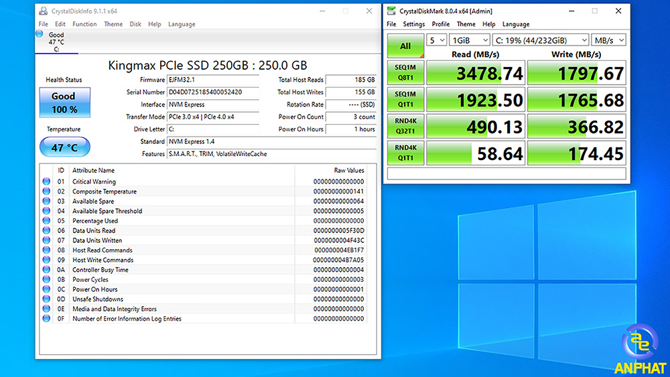
Task: Click Available Spare row status circle
Action: 46,201
